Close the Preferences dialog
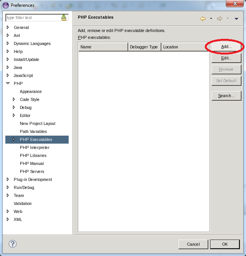The height and width of the screenshot is (256, 246). pos(235,3)
